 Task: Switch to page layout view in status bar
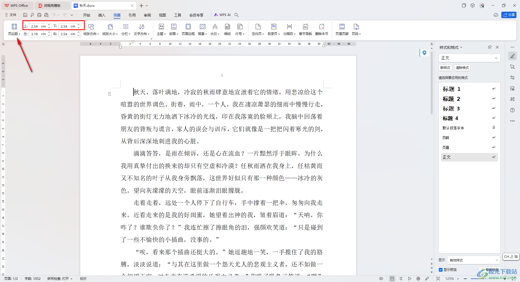tap(392, 279)
